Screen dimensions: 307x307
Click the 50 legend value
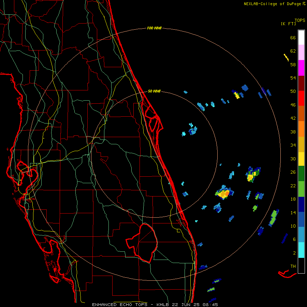tap(293, 91)
